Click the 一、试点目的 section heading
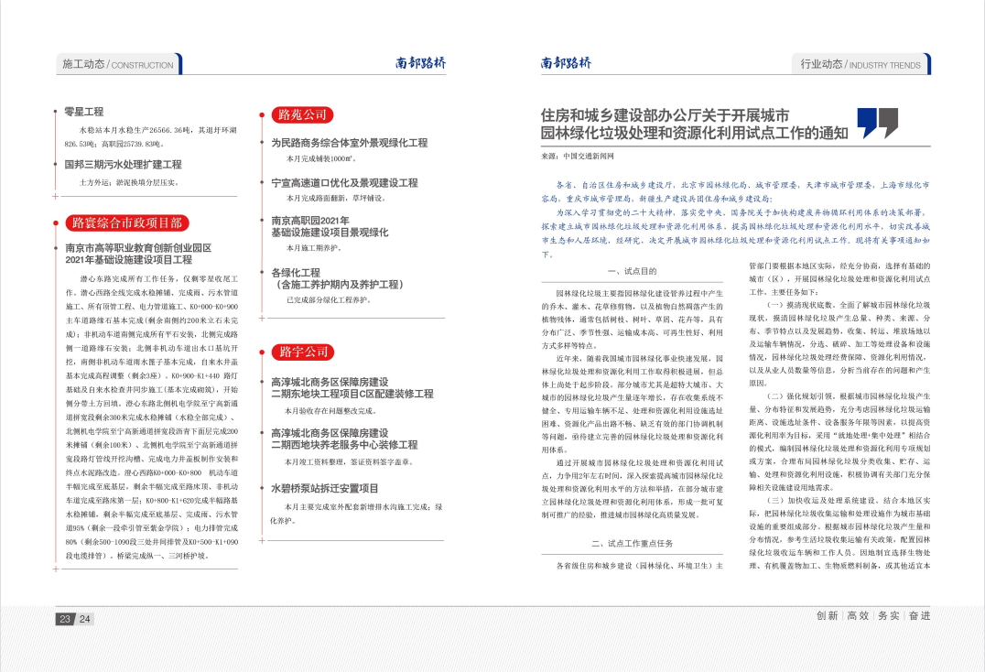 click(x=632, y=271)
